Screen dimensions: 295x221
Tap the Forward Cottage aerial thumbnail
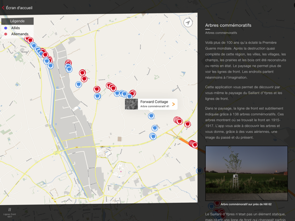[x=131, y=104]
